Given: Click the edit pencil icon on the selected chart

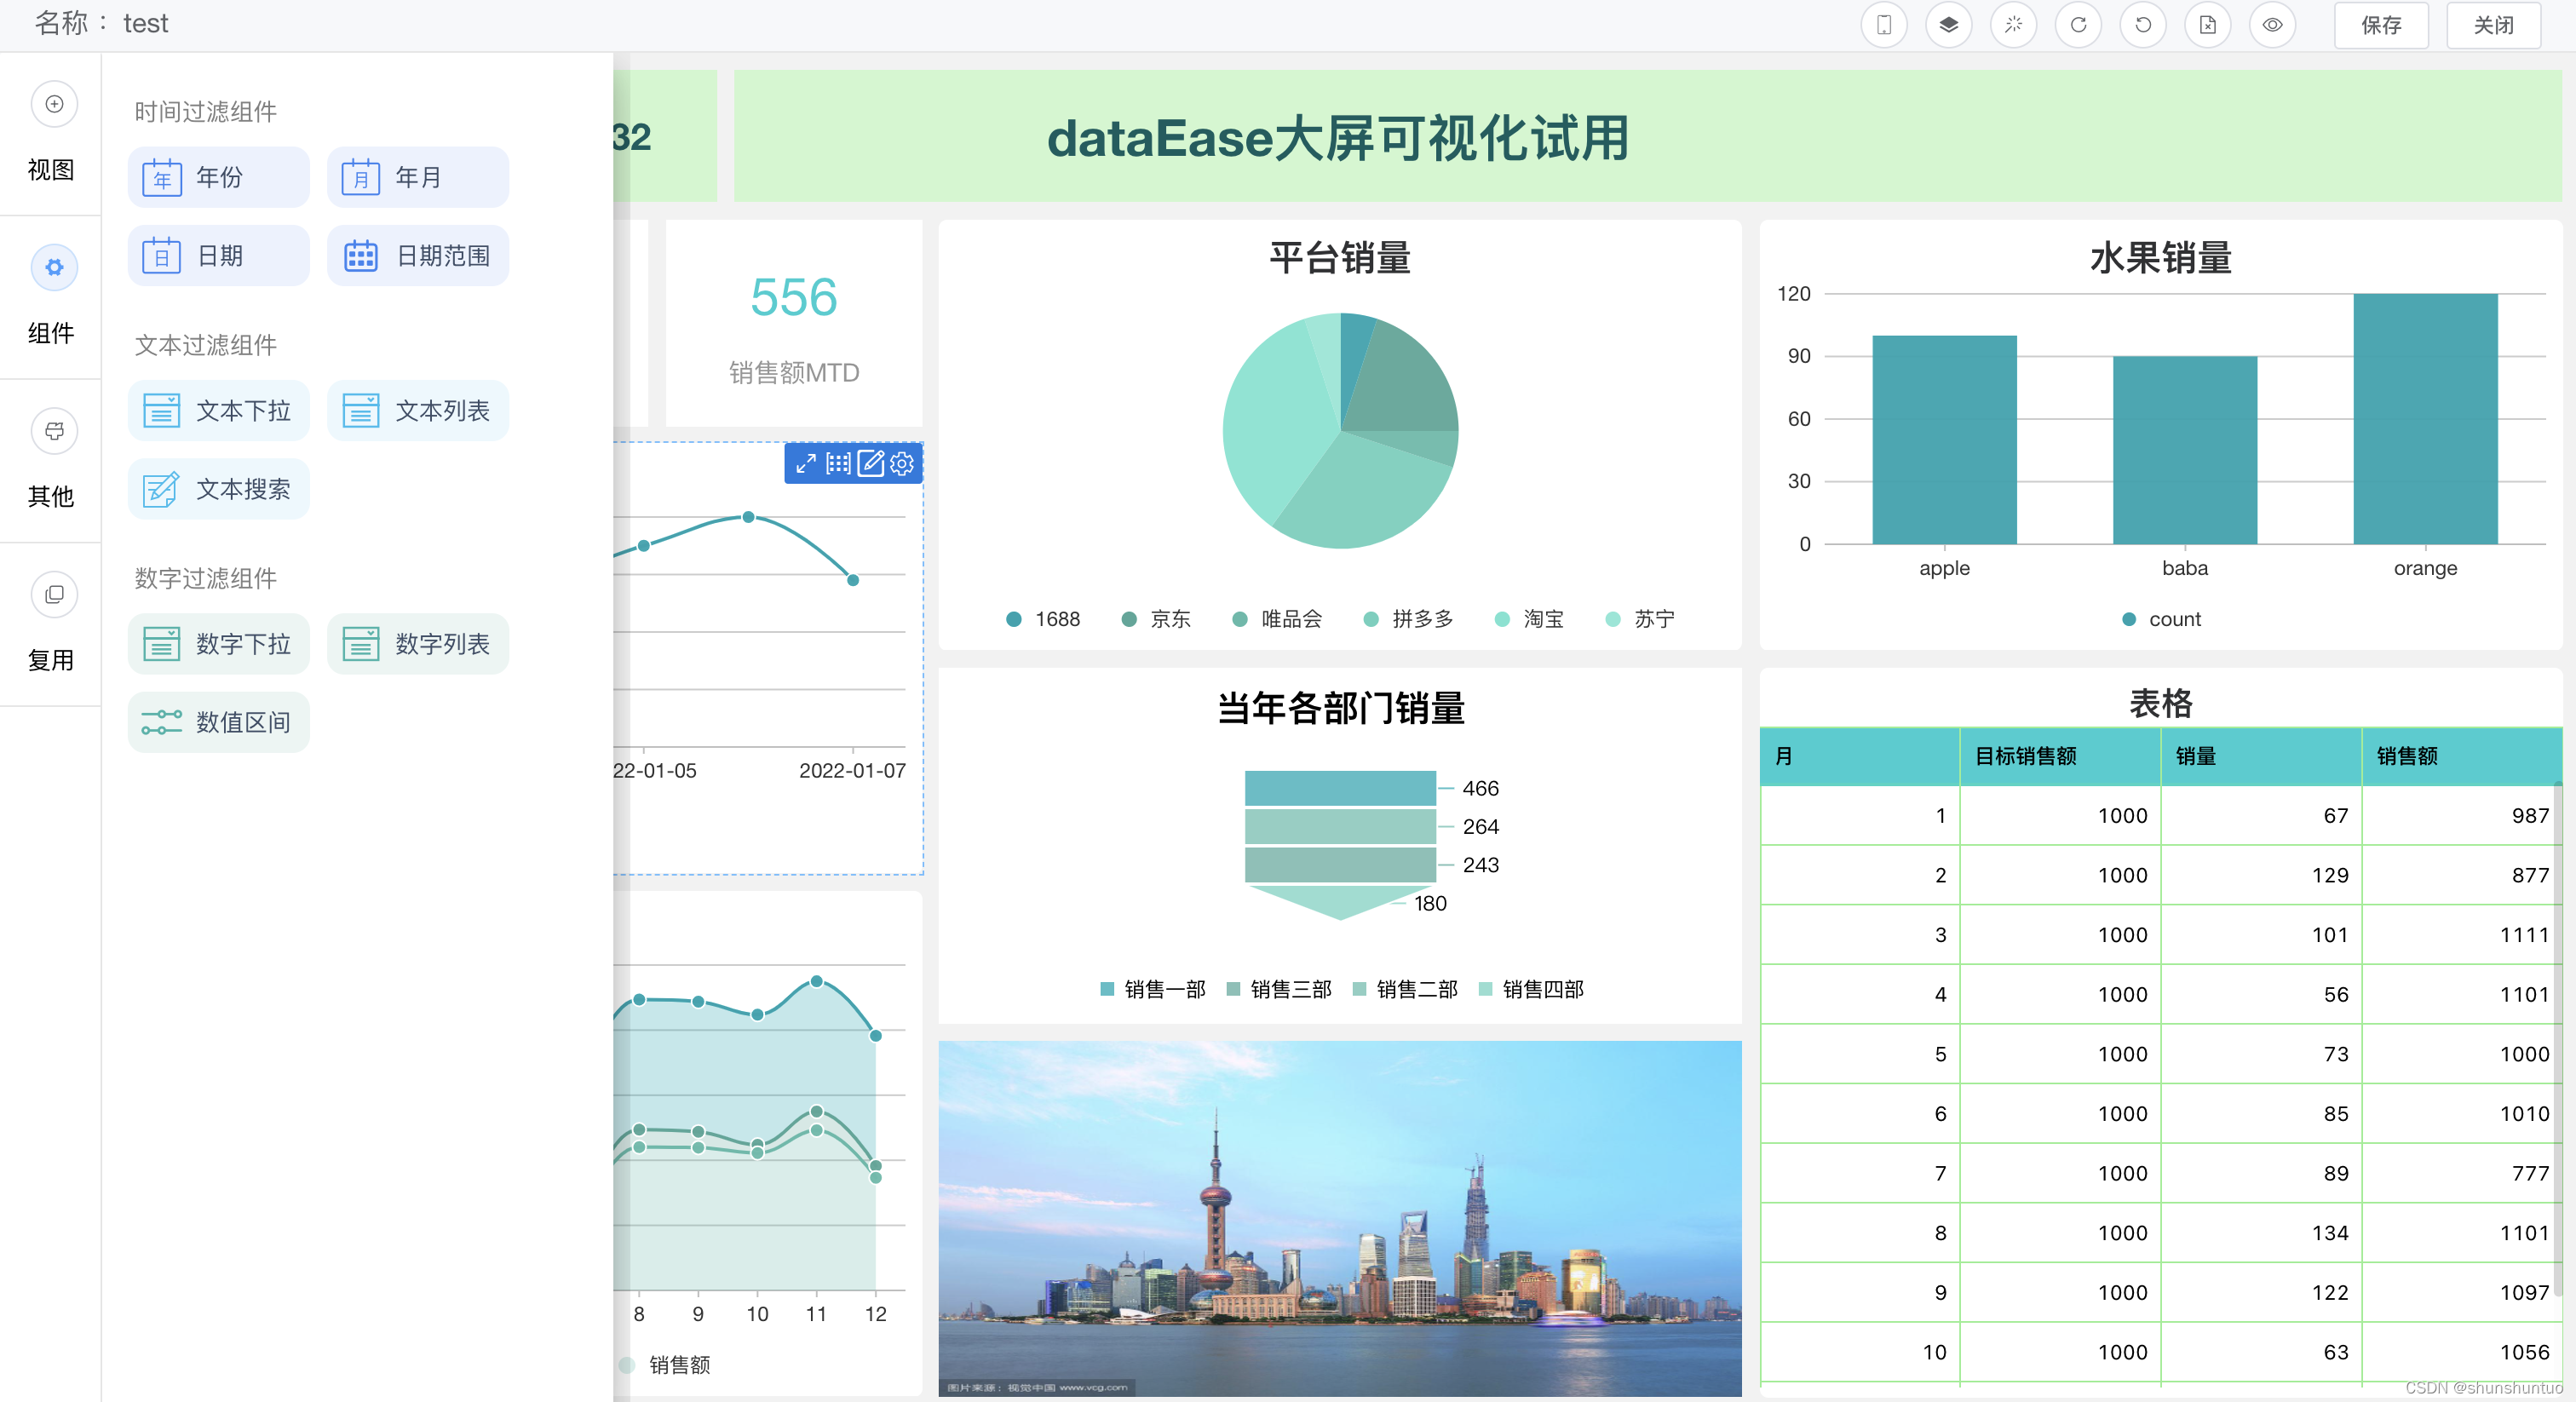Looking at the screenshot, I should click(871, 463).
